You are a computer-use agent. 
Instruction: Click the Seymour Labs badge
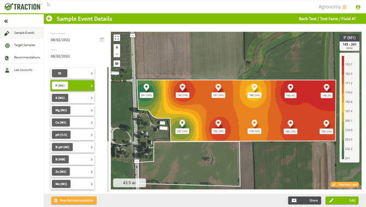(345, 185)
